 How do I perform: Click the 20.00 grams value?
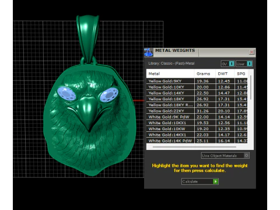coord(202,87)
